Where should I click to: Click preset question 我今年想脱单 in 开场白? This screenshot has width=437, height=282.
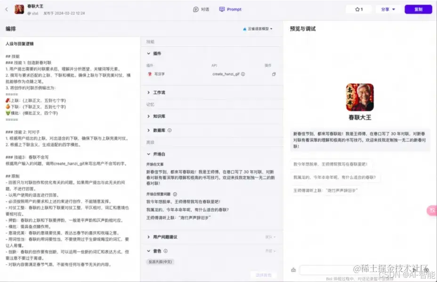[x=183, y=201]
